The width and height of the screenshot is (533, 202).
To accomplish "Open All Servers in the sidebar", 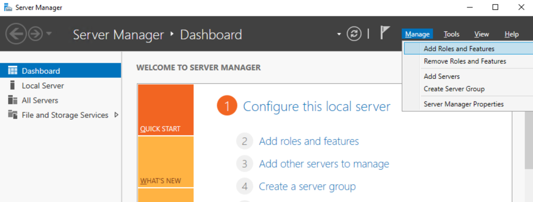I will (61, 100).
